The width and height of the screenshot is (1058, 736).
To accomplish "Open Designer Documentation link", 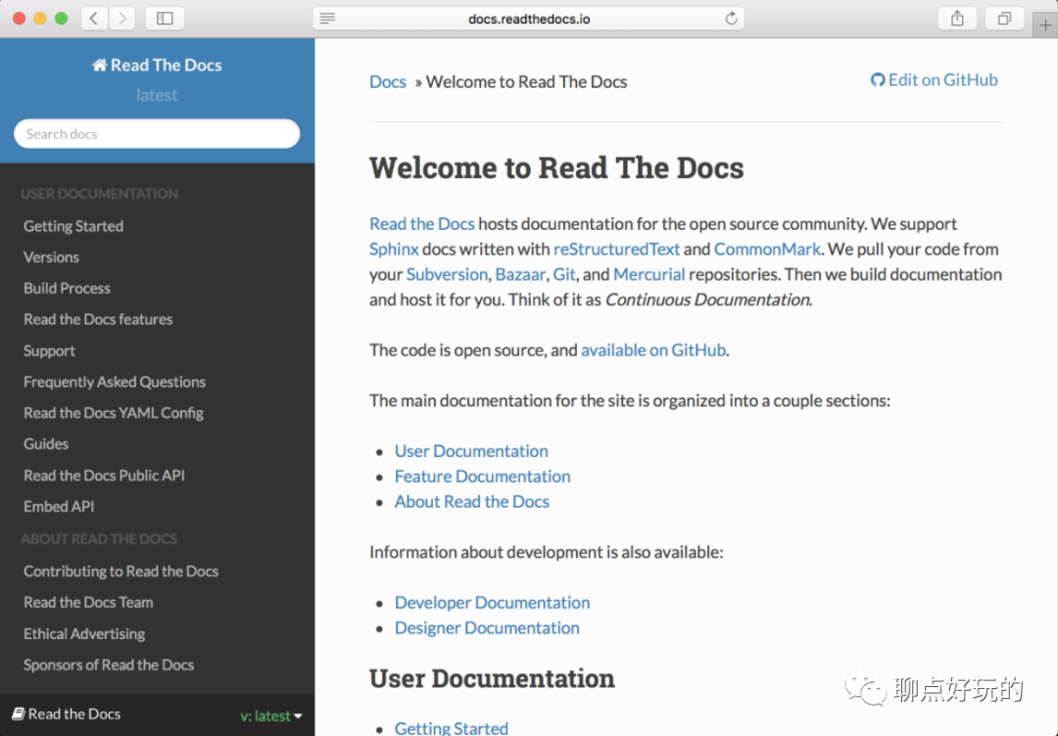I will point(487,627).
